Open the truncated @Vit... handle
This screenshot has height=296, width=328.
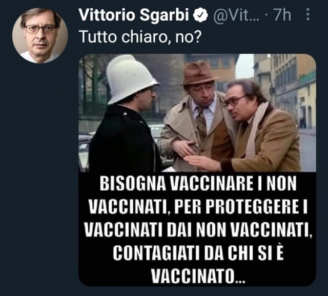click(x=236, y=15)
